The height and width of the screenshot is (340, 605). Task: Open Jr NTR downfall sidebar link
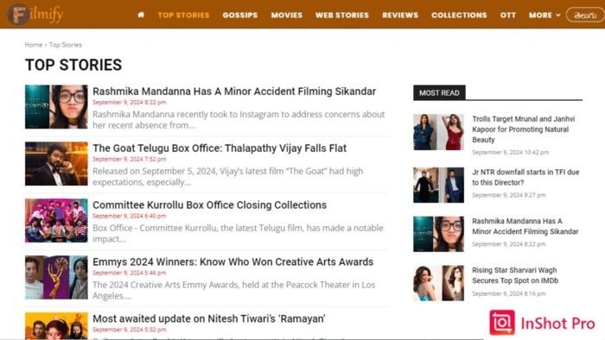click(525, 177)
